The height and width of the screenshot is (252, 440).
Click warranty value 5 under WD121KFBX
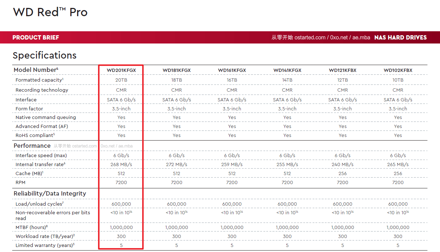tap(342, 245)
